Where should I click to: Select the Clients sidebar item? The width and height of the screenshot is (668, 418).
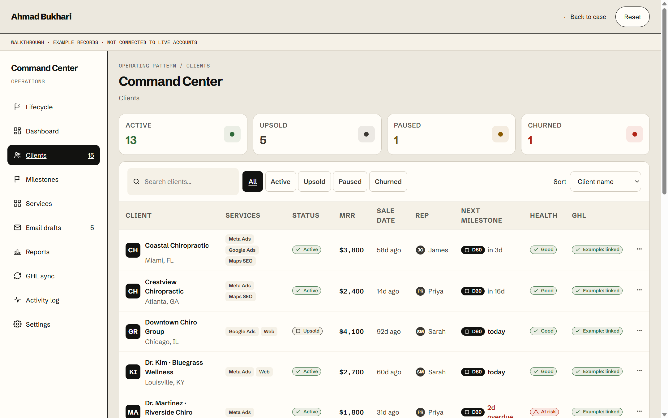pyautogui.click(x=54, y=155)
